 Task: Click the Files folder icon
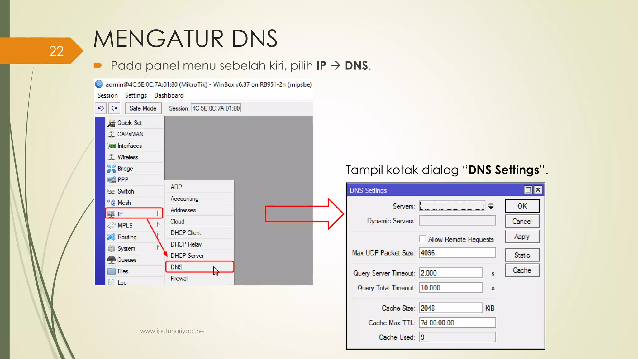pyautogui.click(x=111, y=271)
